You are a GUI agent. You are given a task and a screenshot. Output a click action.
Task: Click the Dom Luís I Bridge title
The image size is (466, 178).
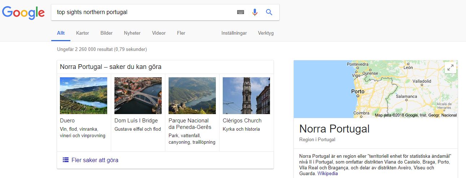click(x=136, y=121)
